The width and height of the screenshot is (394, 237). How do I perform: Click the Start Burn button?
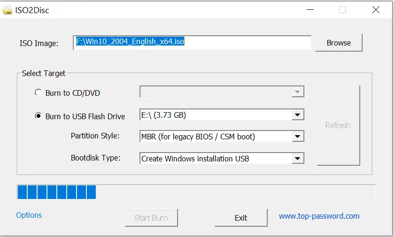(151, 218)
